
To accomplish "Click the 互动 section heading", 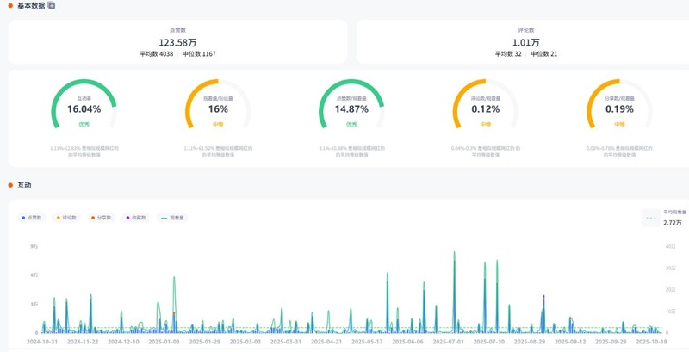I will tap(24, 185).
